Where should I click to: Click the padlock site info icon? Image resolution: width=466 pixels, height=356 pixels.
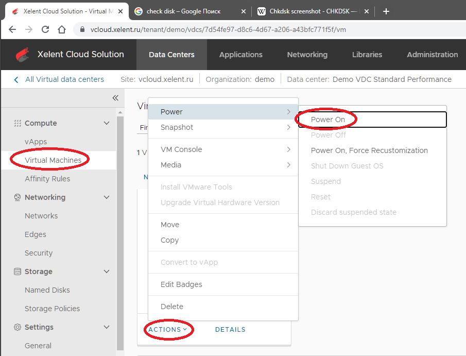coord(82,29)
